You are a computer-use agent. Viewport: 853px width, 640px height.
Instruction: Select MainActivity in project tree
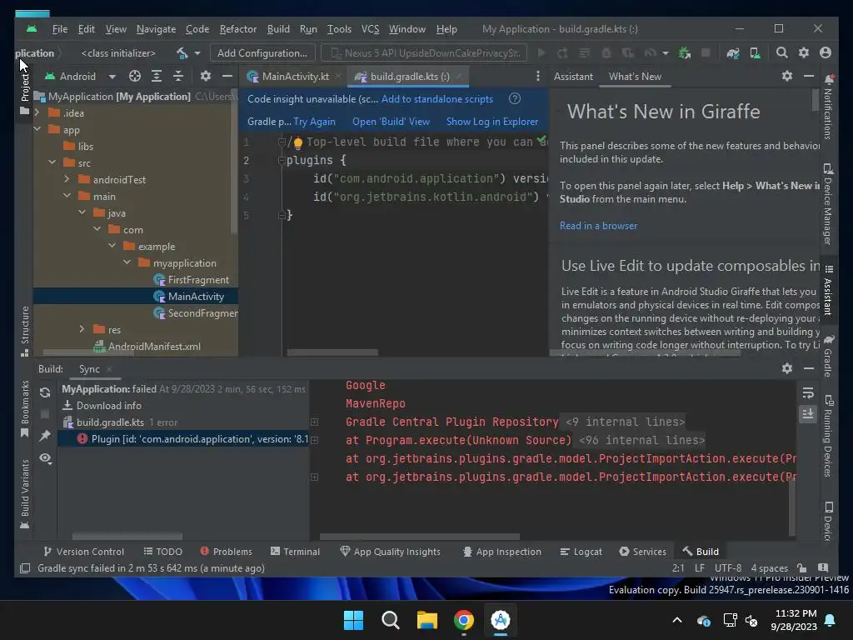136,296
